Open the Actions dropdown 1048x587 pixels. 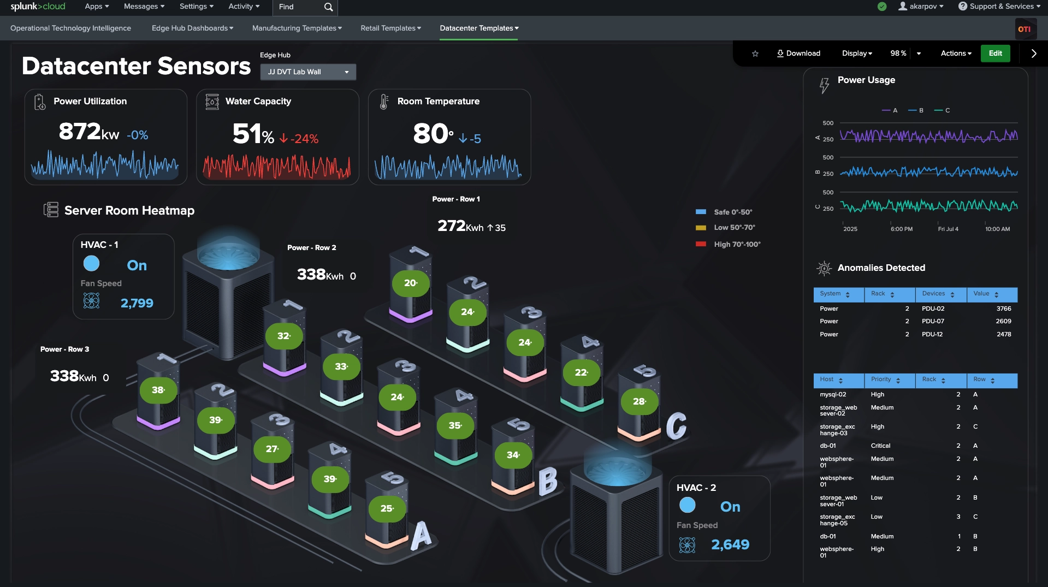tap(955, 53)
